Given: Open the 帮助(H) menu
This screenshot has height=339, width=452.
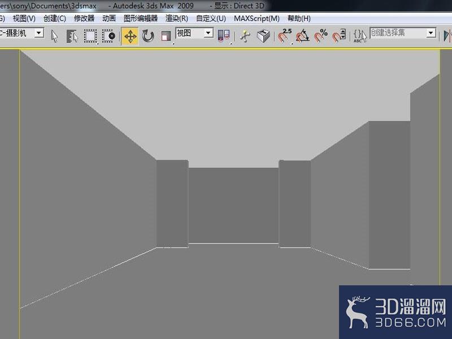Looking at the screenshot, I should click(299, 19).
